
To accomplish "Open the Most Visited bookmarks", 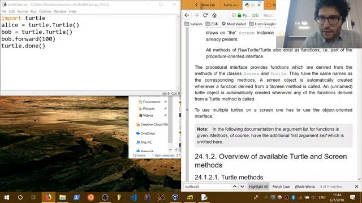I will point(234,24).
